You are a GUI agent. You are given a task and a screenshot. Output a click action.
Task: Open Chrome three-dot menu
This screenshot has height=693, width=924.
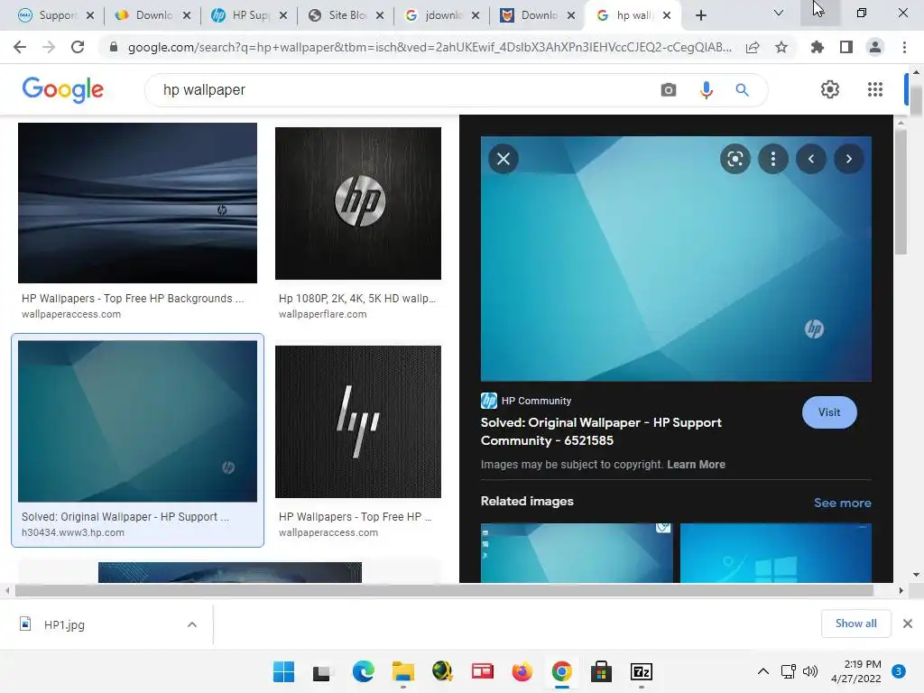pyautogui.click(x=904, y=47)
